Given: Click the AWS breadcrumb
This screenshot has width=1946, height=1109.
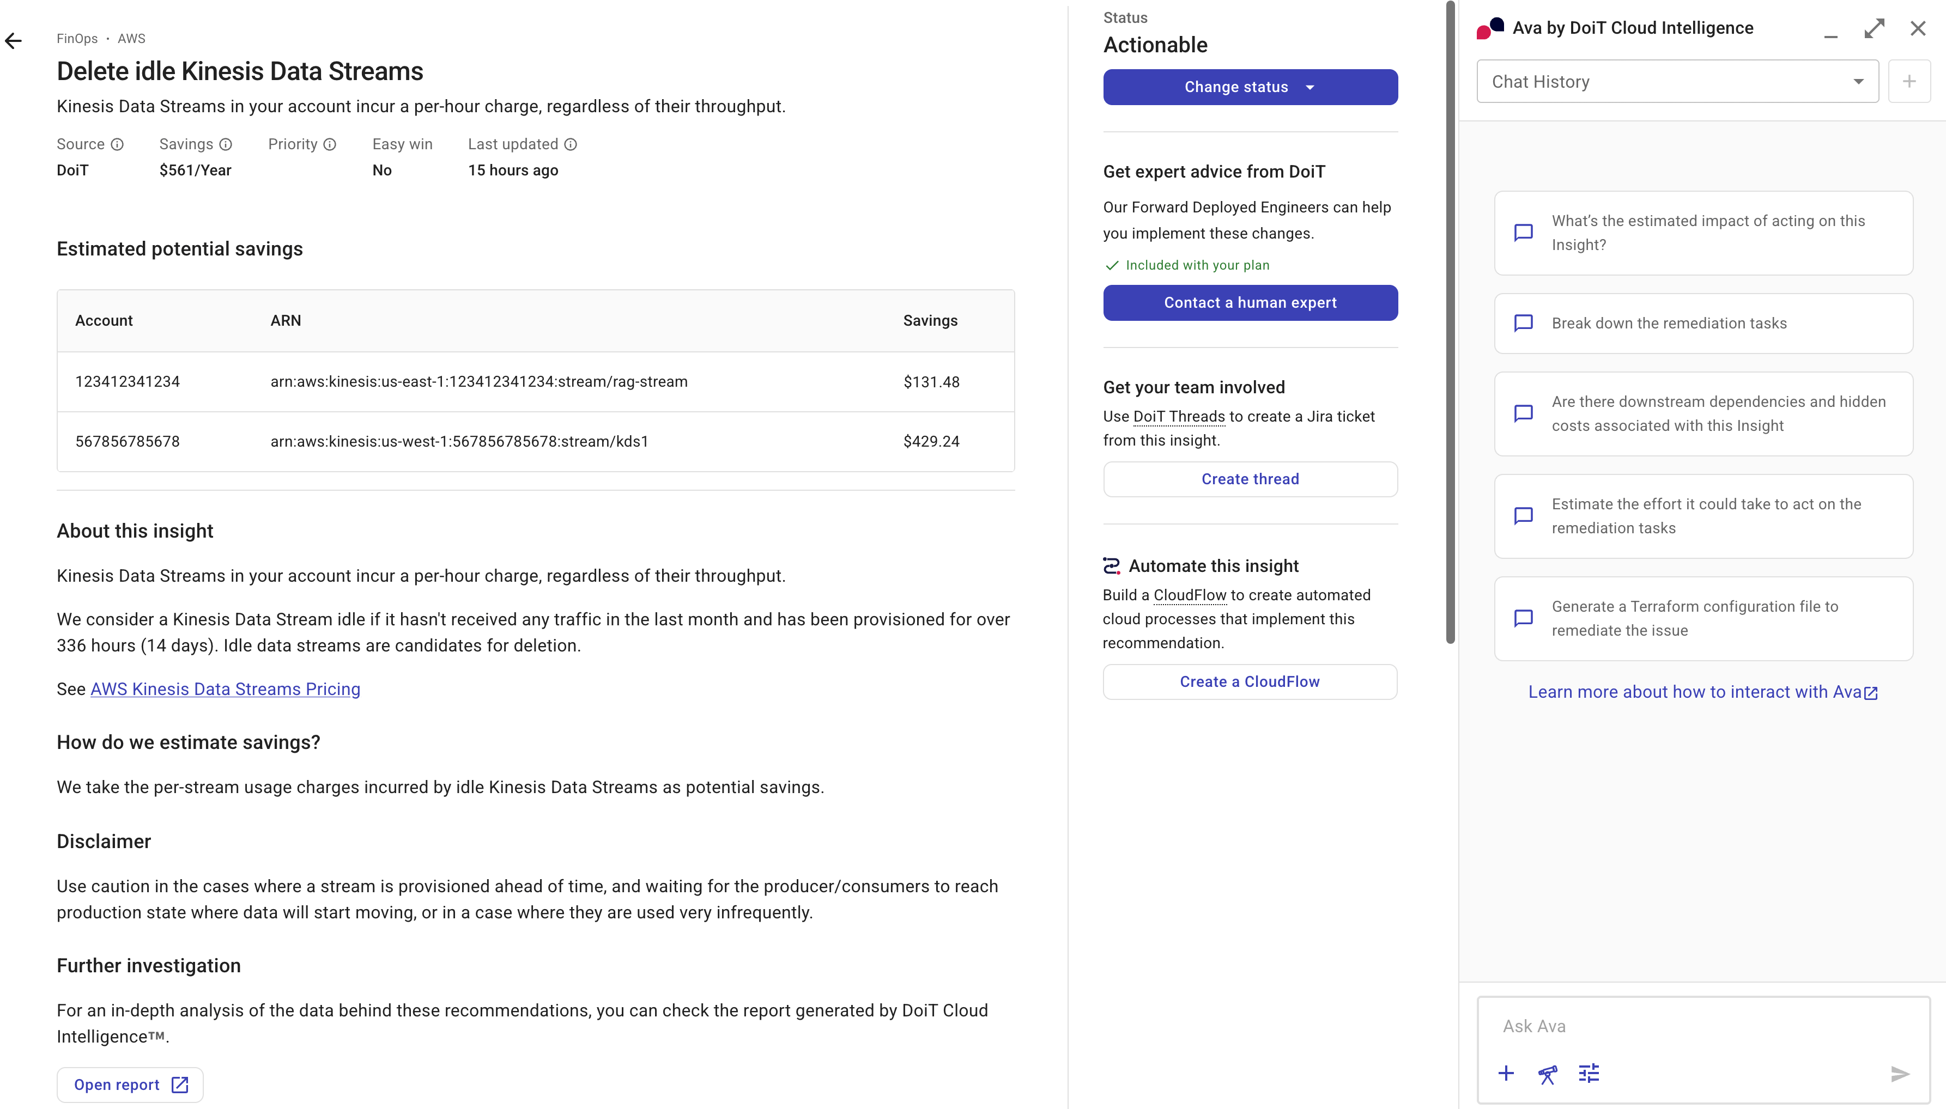Looking at the screenshot, I should [x=132, y=39].
